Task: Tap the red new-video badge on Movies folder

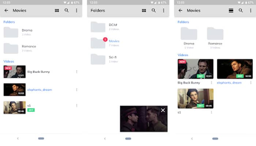Action: click(105, 39)
